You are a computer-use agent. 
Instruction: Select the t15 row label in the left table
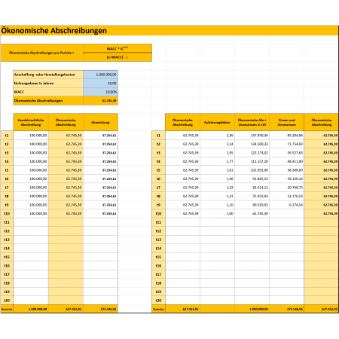(x=7, y=257)
